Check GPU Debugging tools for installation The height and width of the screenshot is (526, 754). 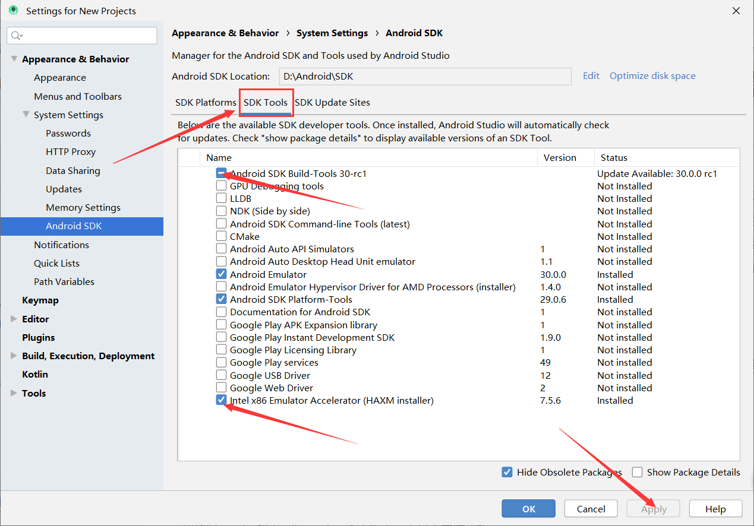tap(222, 186)
